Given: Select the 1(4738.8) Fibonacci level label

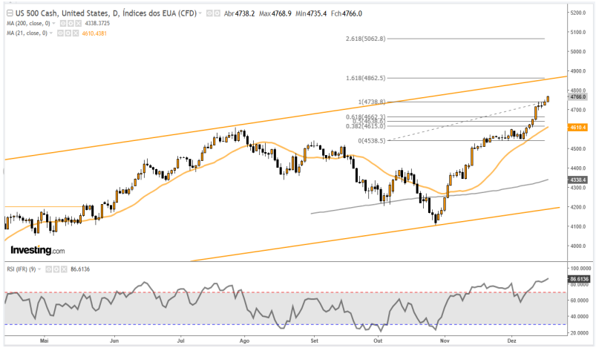Looking at the screenshot, I should [x=371, y=102].
